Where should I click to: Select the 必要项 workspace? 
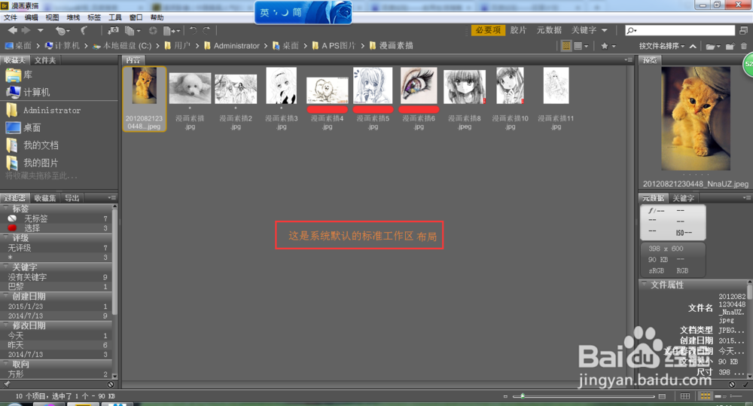(x=488, y=30)
